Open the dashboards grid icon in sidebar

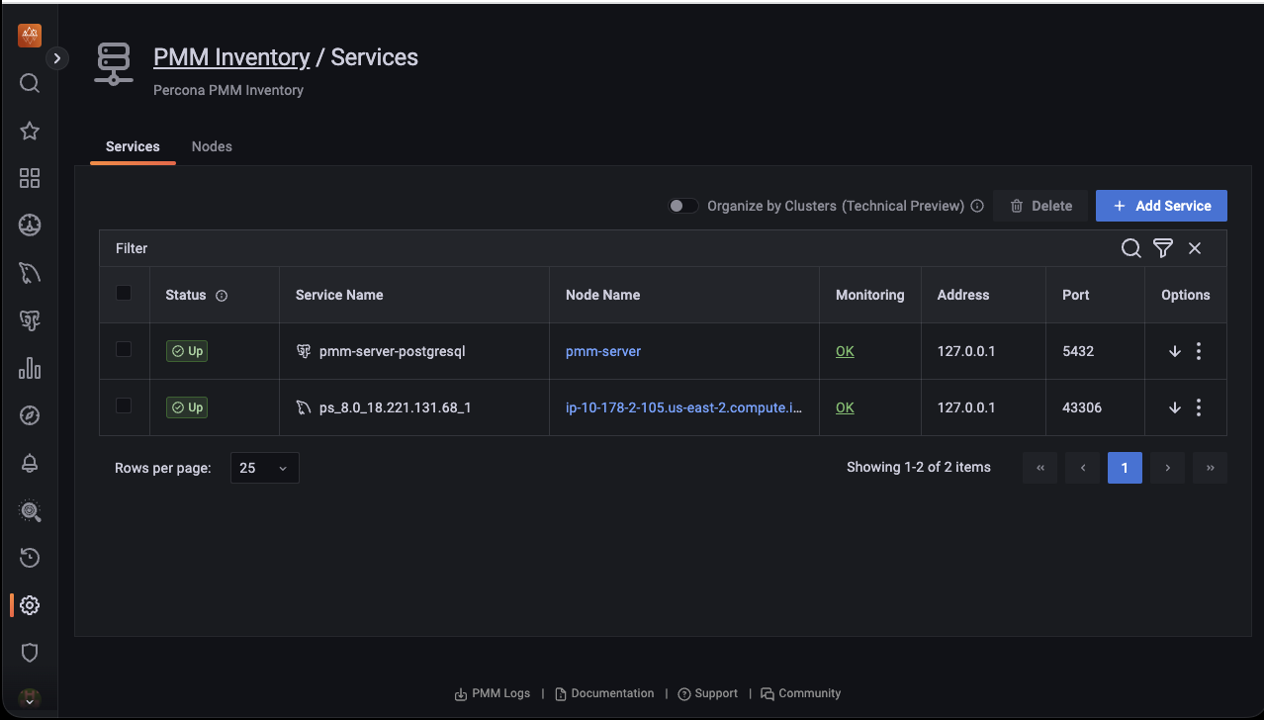(30, 178)
